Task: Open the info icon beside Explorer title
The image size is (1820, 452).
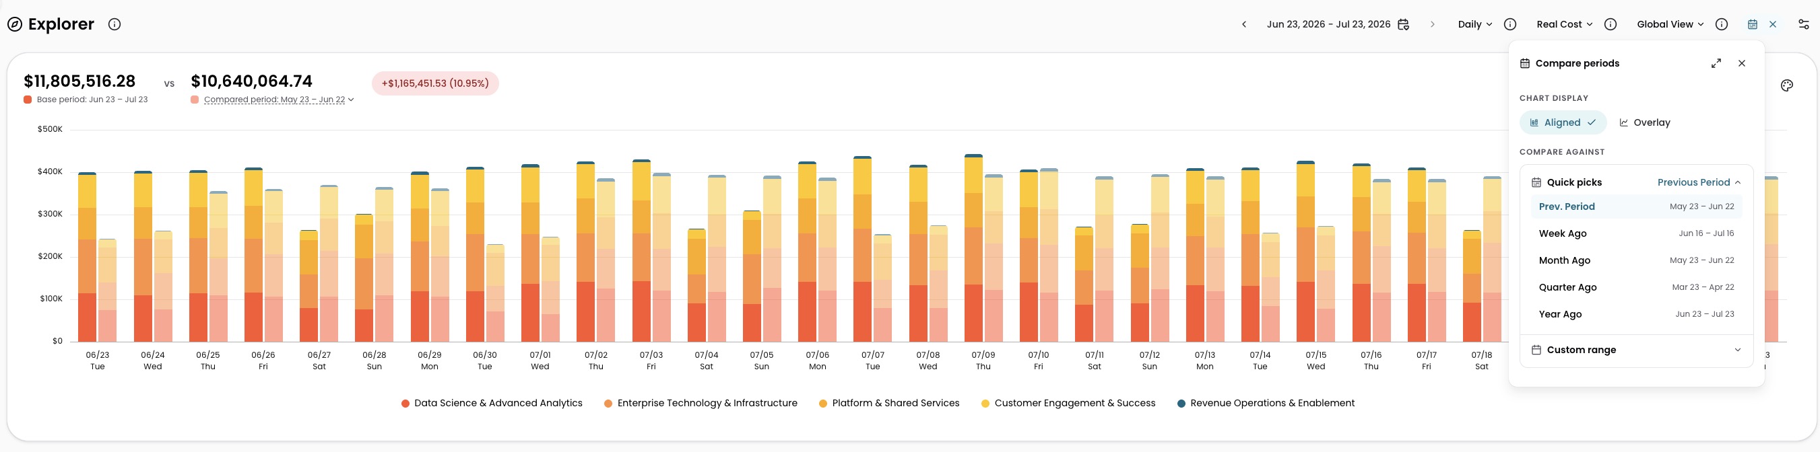Action: (115, 25)
